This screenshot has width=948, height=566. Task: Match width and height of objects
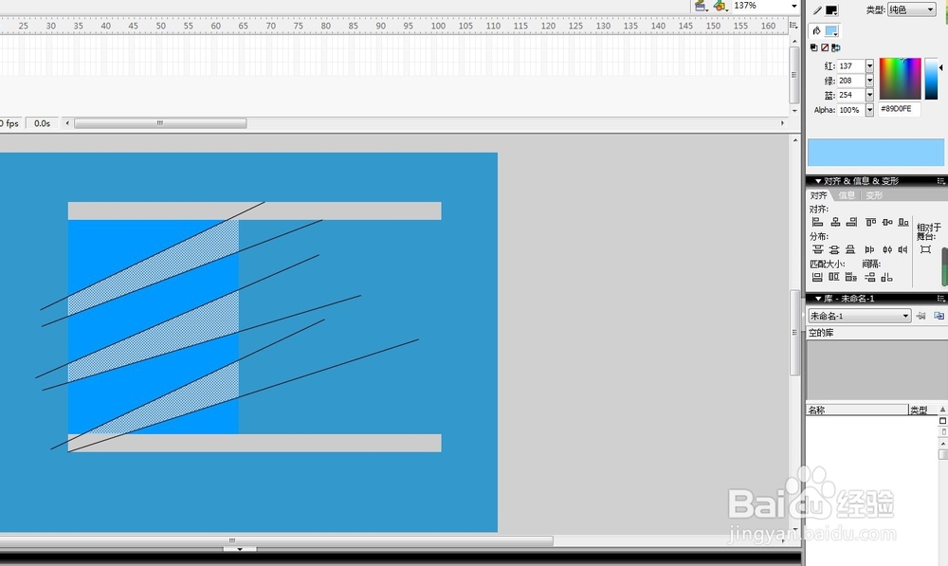[851, 277]
